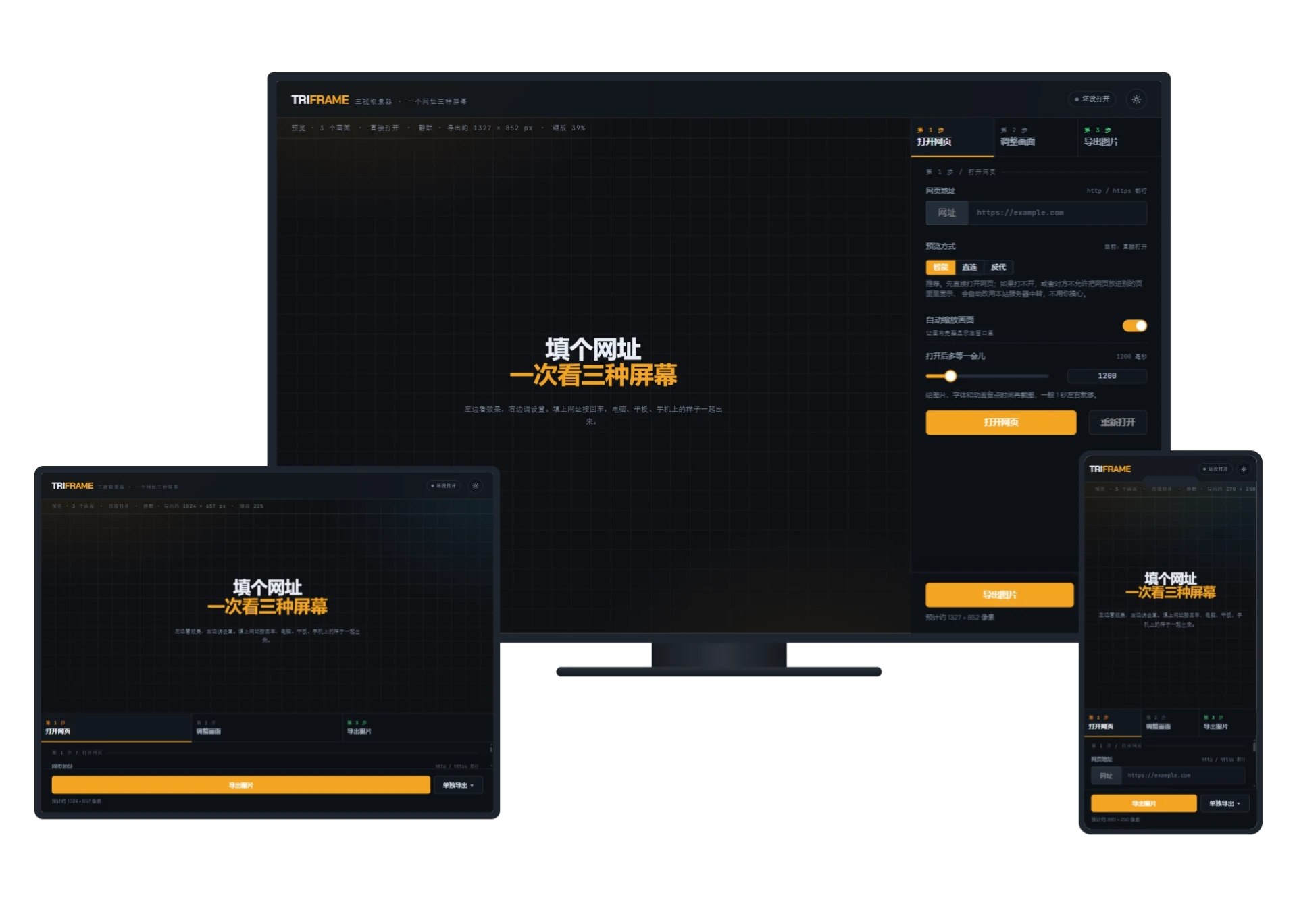Select the 智能 preview mode on the monitor
Screen dimensions: 1297x906
tap(940, 267)
